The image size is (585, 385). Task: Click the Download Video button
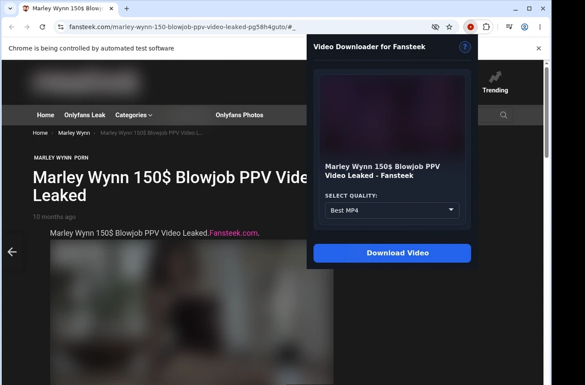click(x=392, y=253)
